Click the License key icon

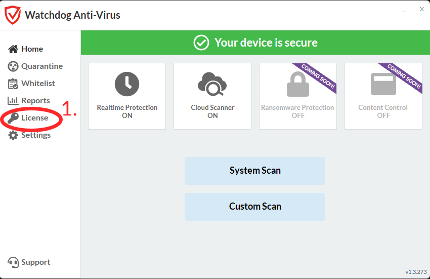coord(13,118)
